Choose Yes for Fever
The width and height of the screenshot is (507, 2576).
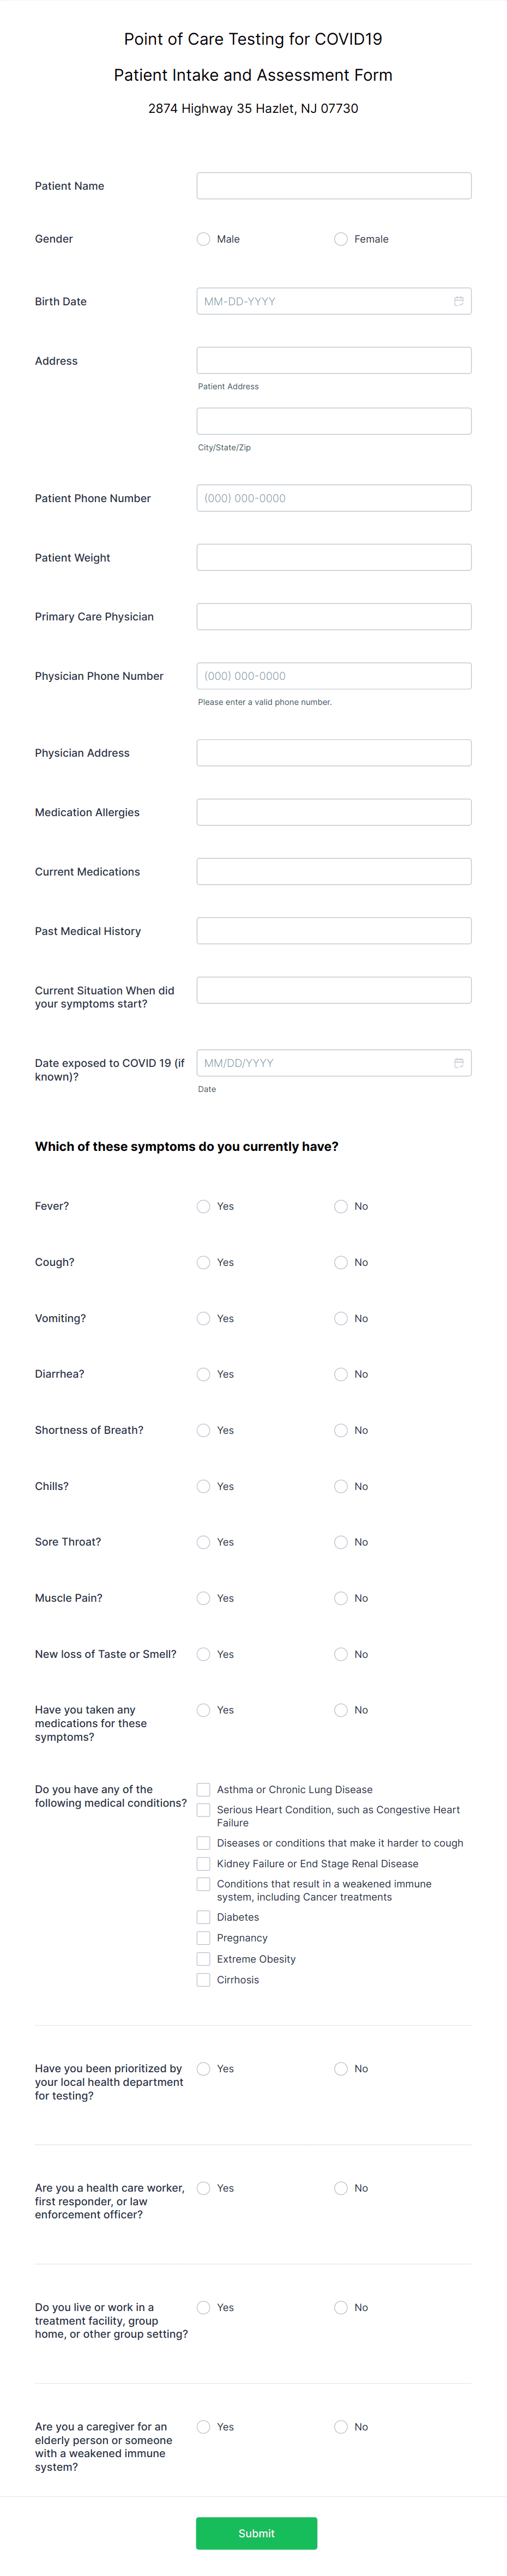point(204,1206)
